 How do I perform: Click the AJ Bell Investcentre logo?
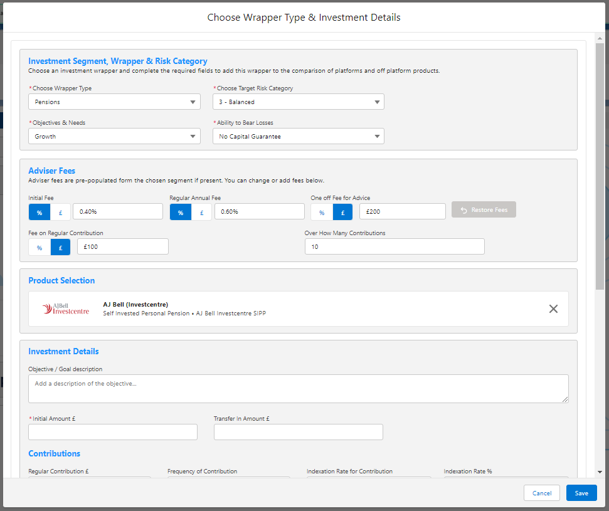pos(66,308)
